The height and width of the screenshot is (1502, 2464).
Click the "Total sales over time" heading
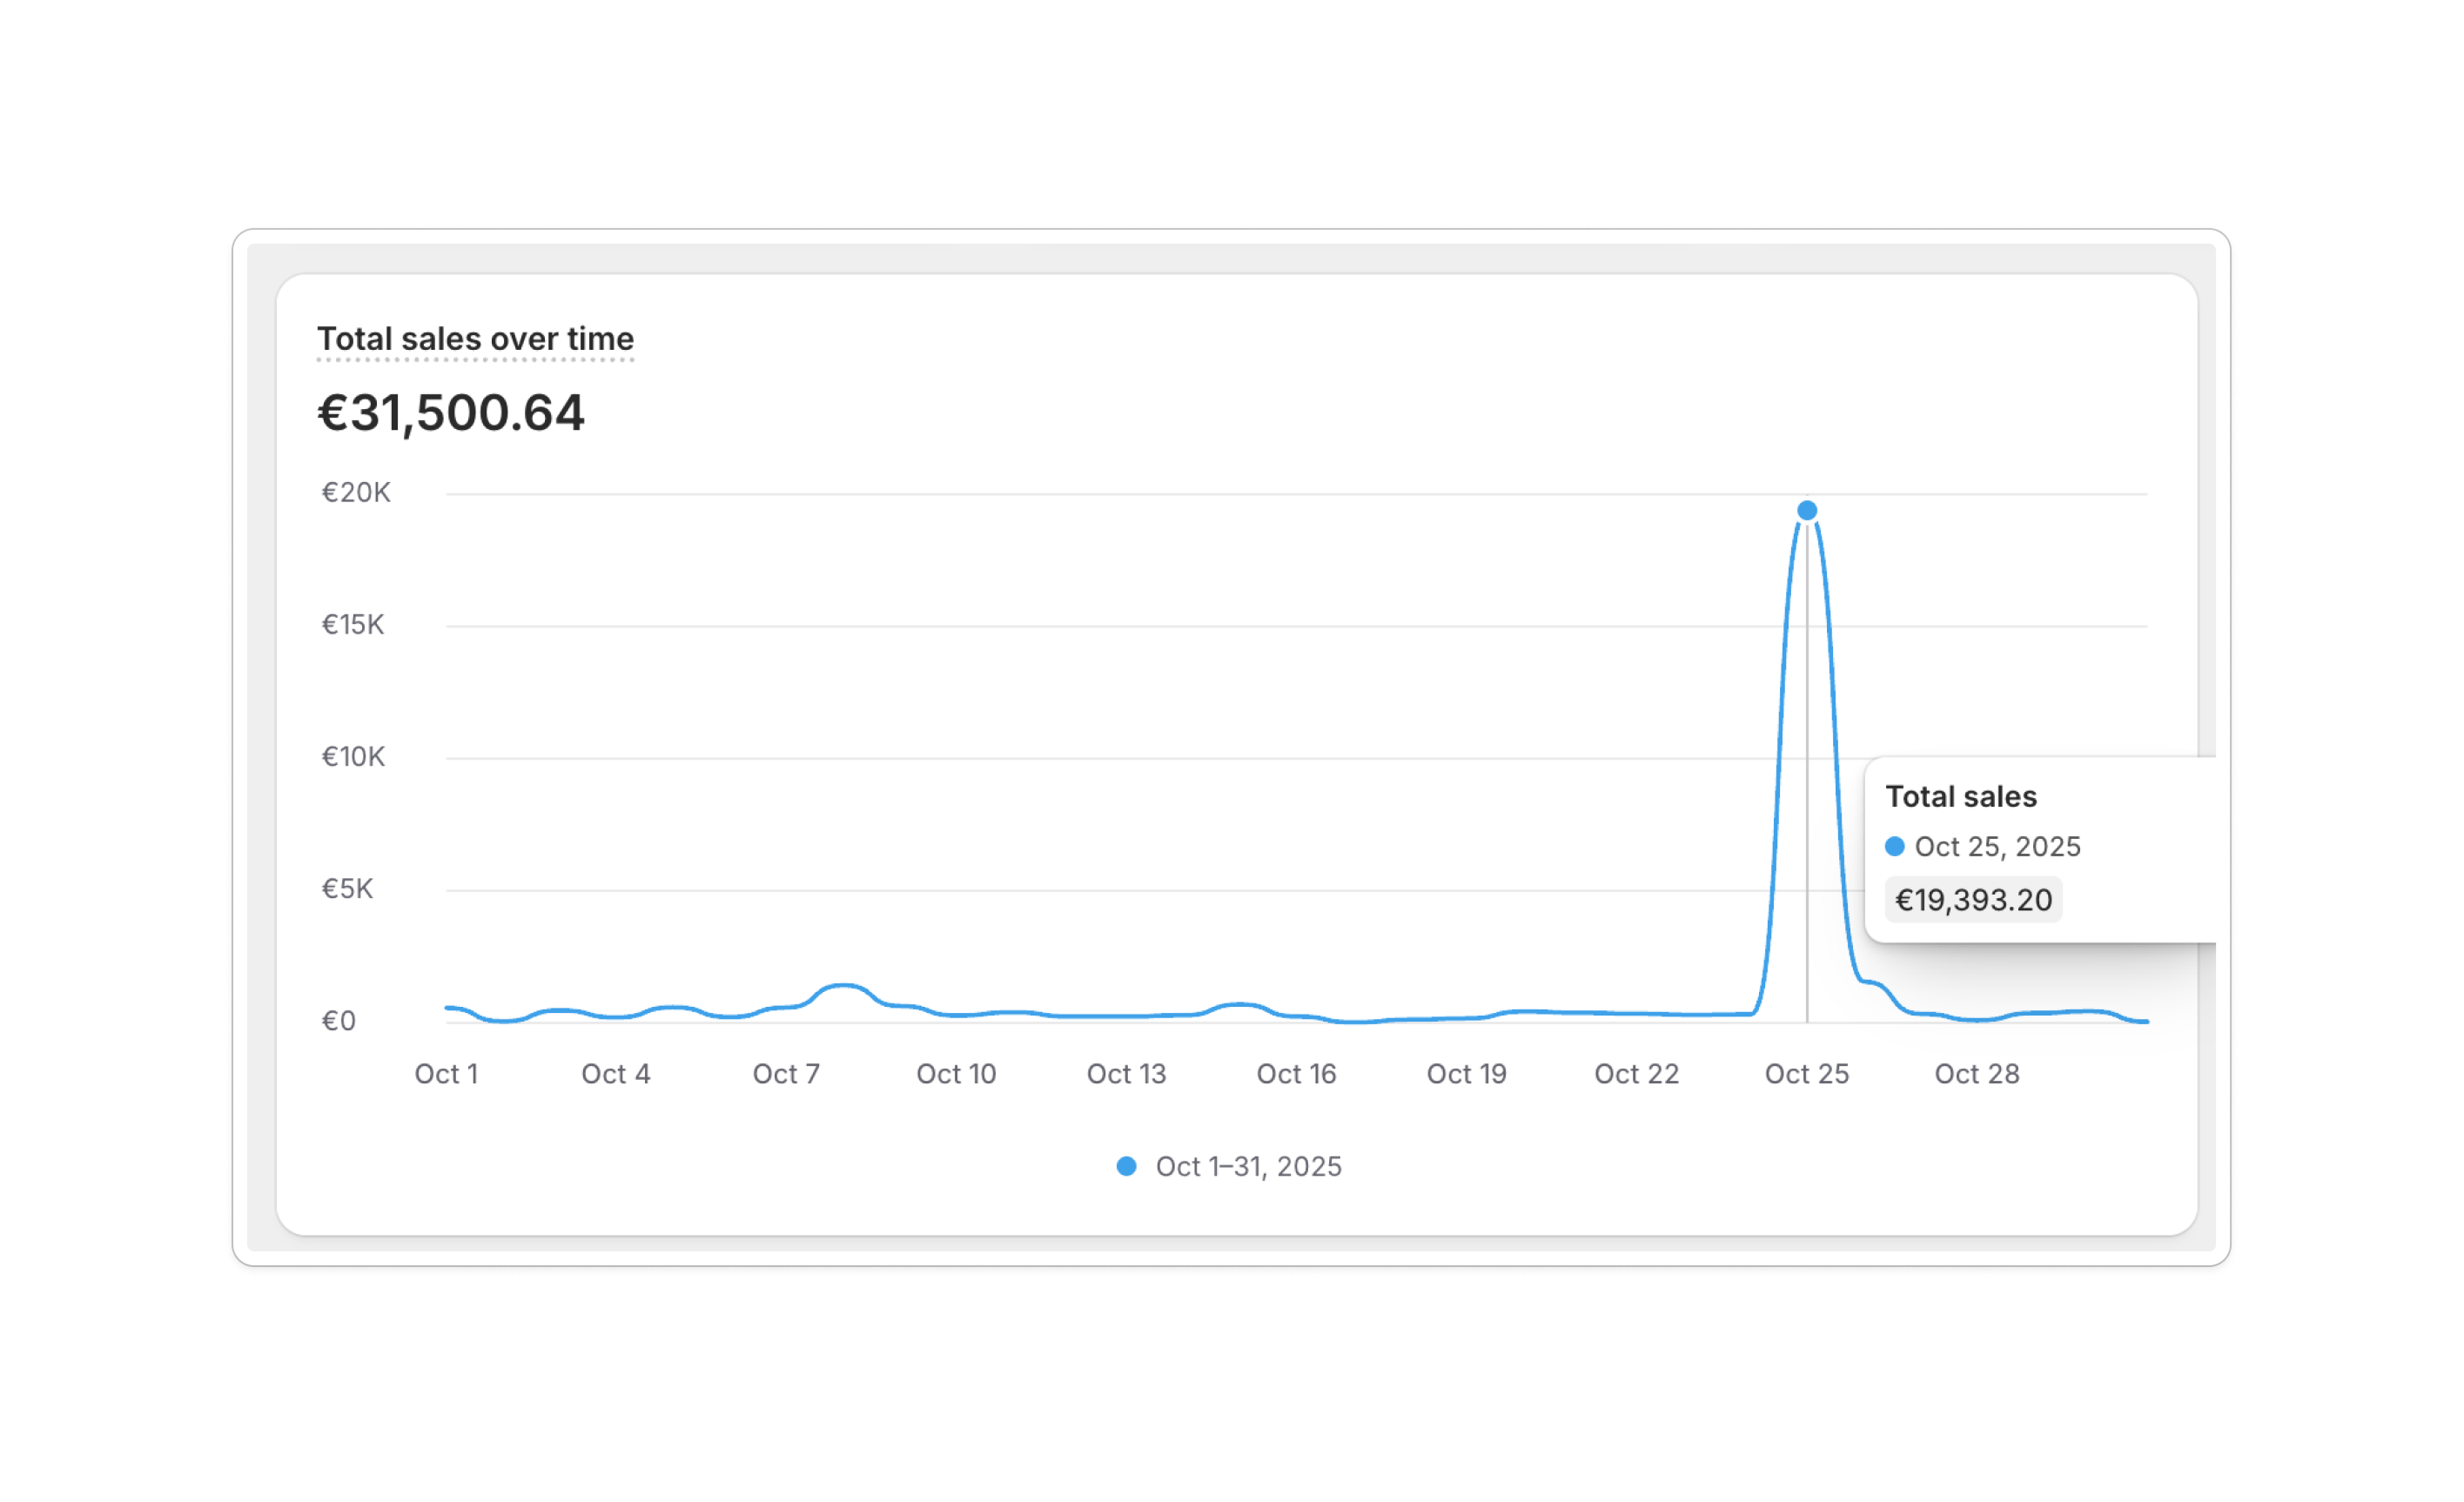point(475,339)
